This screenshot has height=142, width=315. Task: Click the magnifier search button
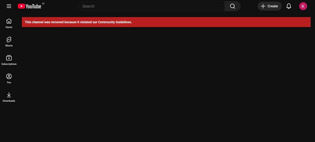pos(233,6)
